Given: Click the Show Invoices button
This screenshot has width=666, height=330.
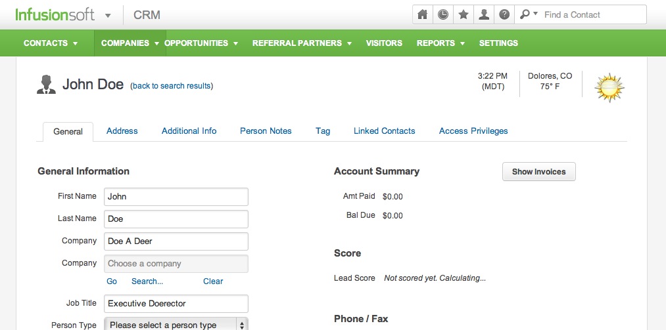Looking at the screenshot, I should 539,172.
